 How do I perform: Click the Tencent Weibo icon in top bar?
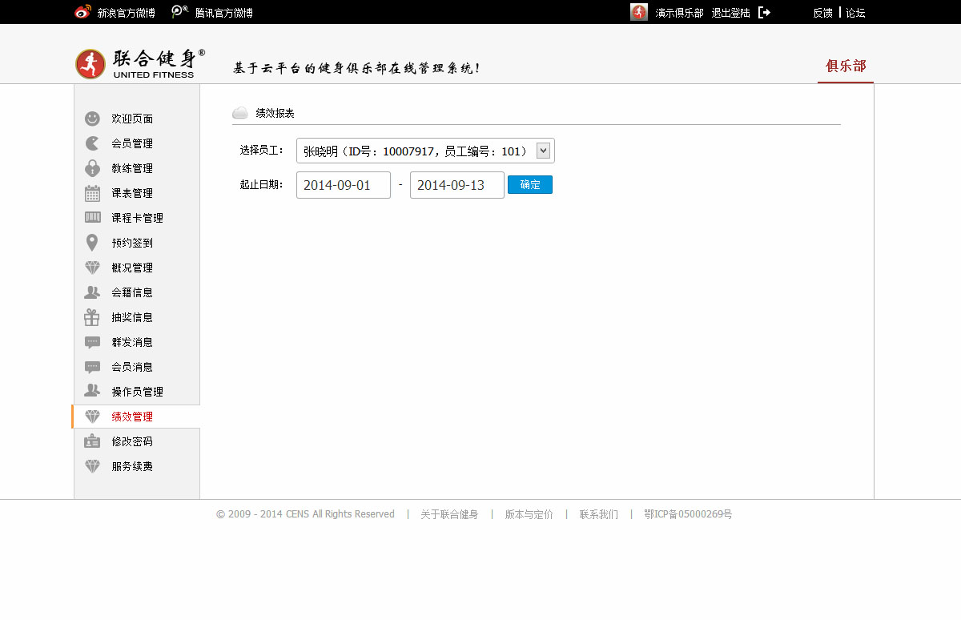click(180, 12)
